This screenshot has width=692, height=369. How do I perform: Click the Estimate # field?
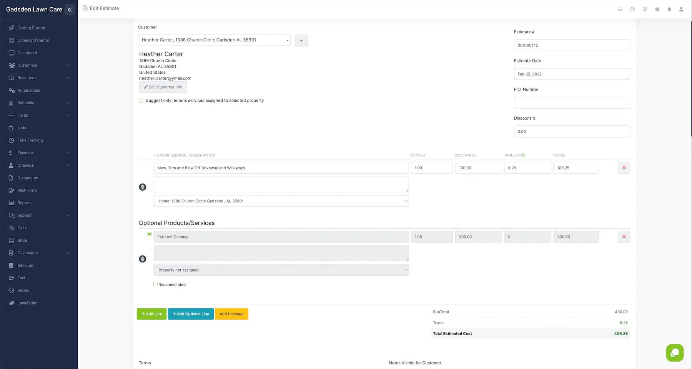[x=572, y=45]
